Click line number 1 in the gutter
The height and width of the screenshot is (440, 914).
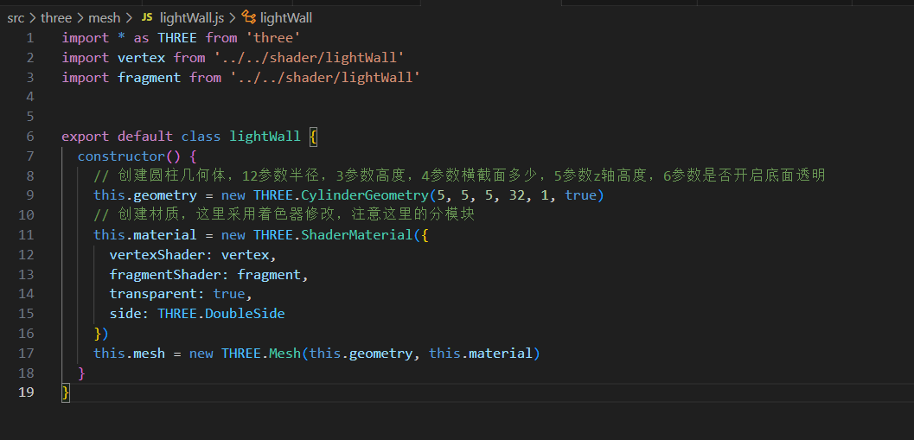30,38
